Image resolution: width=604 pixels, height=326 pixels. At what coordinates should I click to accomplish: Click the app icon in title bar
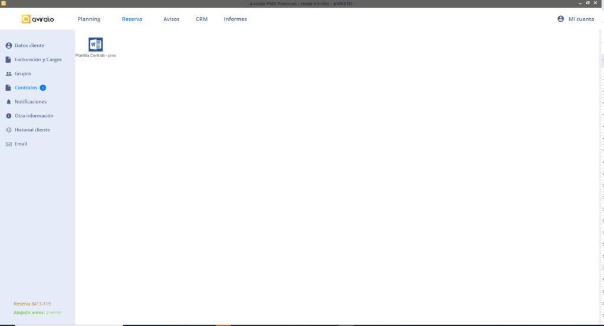click(4, 4)
